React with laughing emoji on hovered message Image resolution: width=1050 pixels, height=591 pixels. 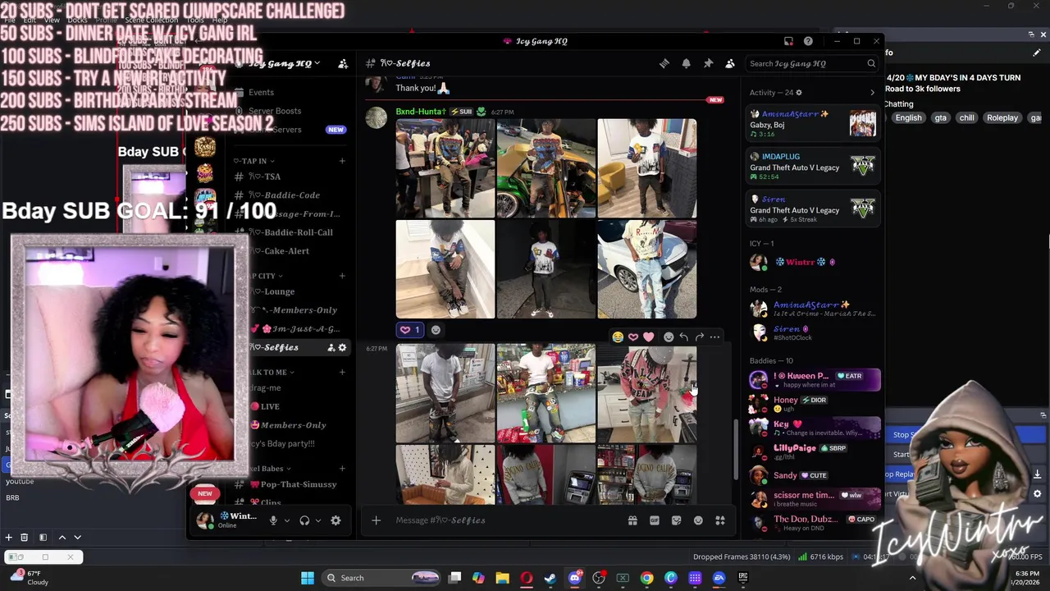[618, 337]
